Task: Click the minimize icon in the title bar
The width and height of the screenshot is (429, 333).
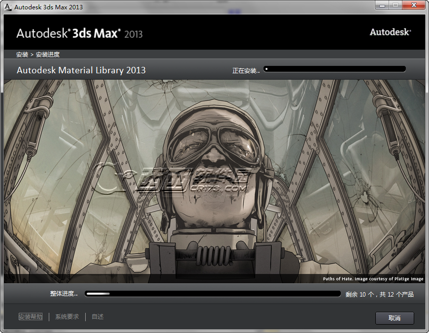Action: (x=382, y=5)
